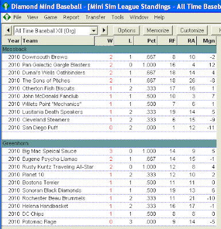Sort by the L column header
This screenshot has width=221, height=229.
(124, 41)
